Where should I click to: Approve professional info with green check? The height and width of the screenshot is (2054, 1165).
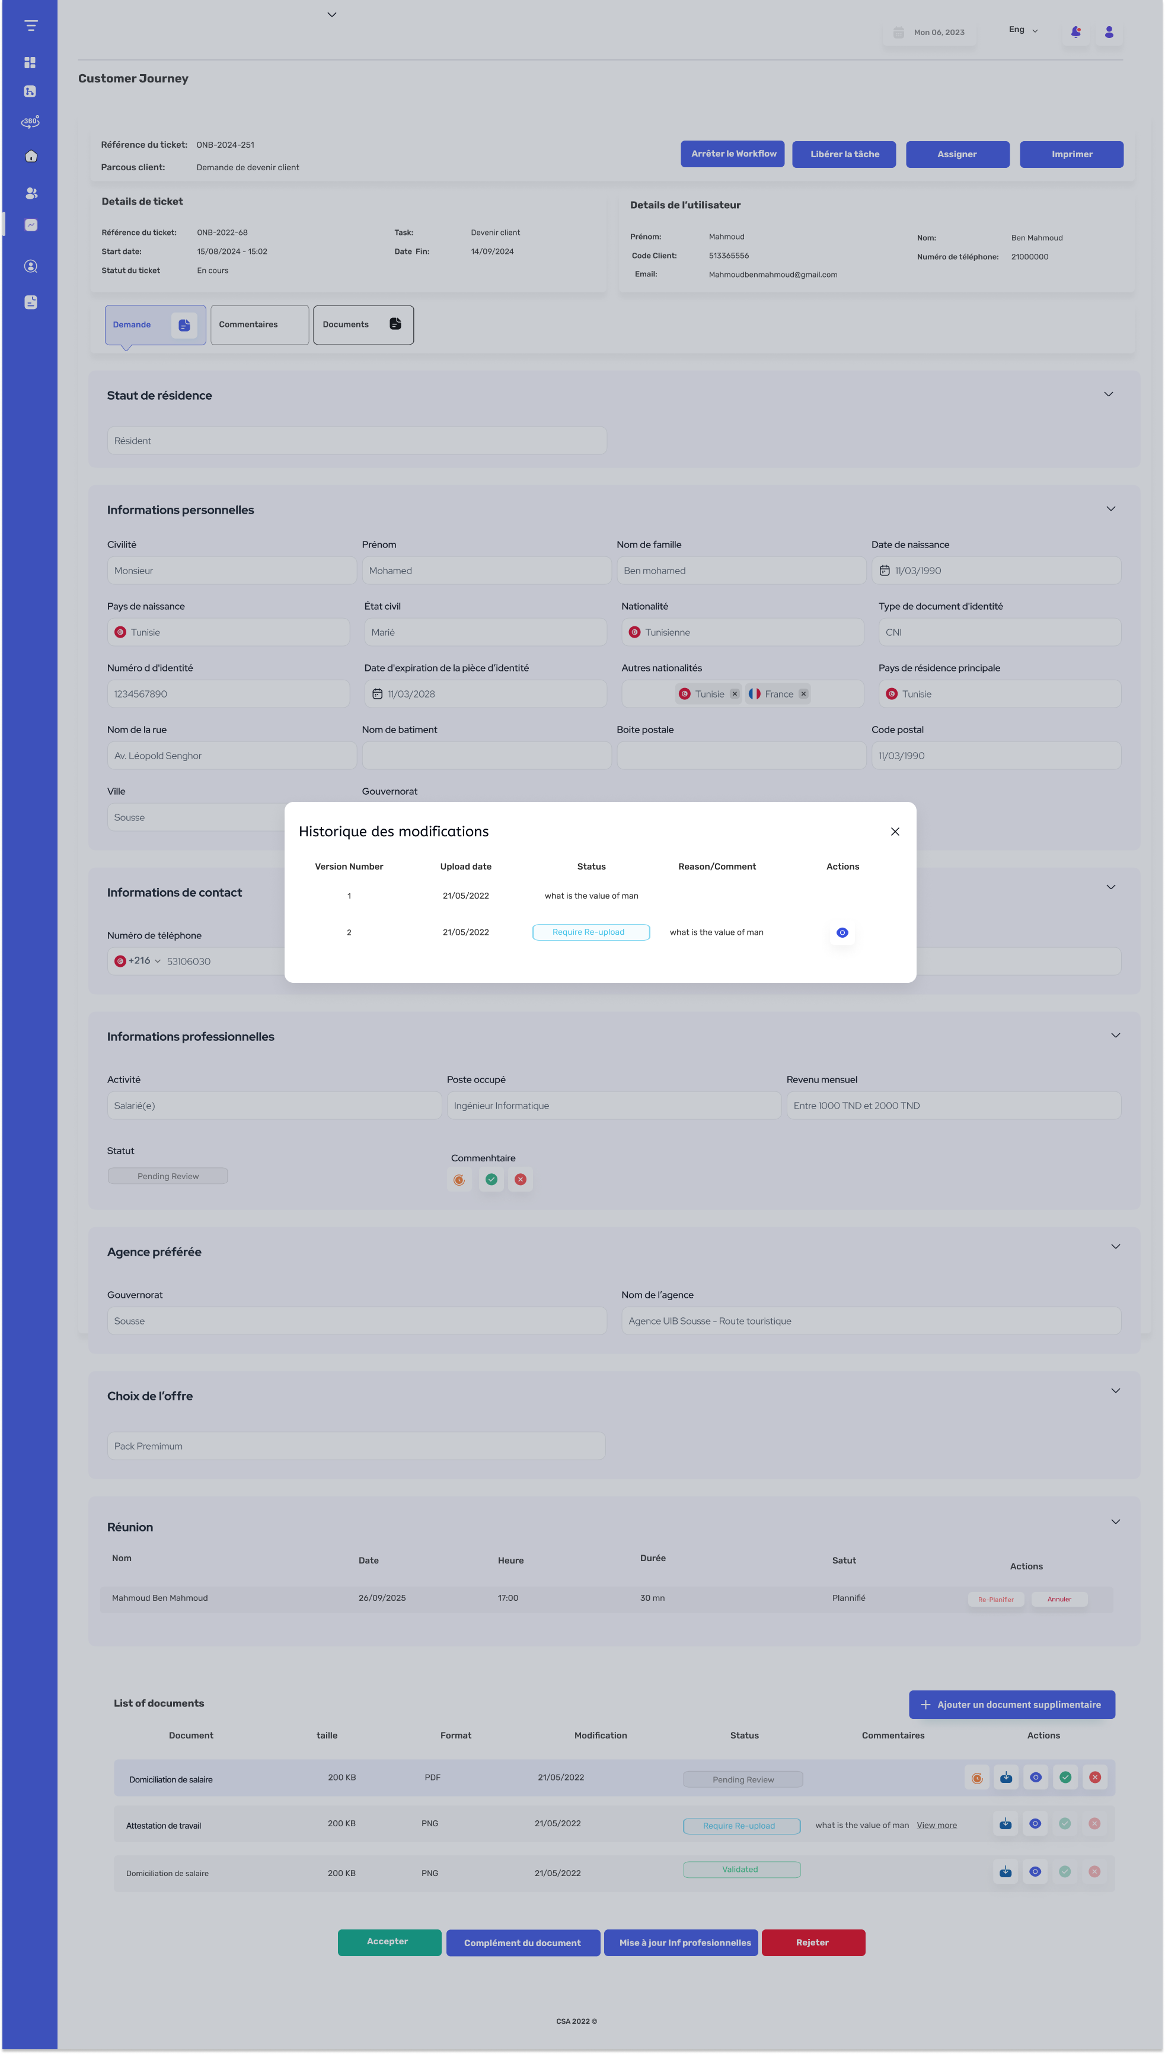[491, 1179]
